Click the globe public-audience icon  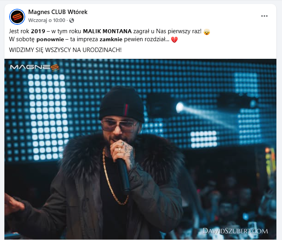tap(72, 20)
